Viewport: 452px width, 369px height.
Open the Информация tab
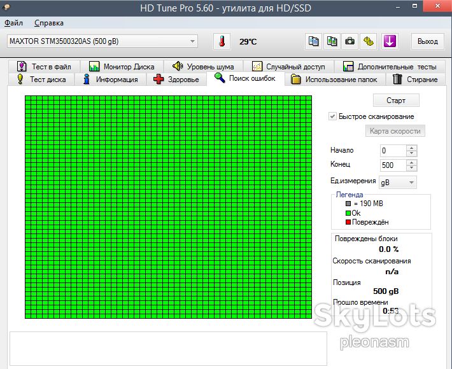pos(111,80)
